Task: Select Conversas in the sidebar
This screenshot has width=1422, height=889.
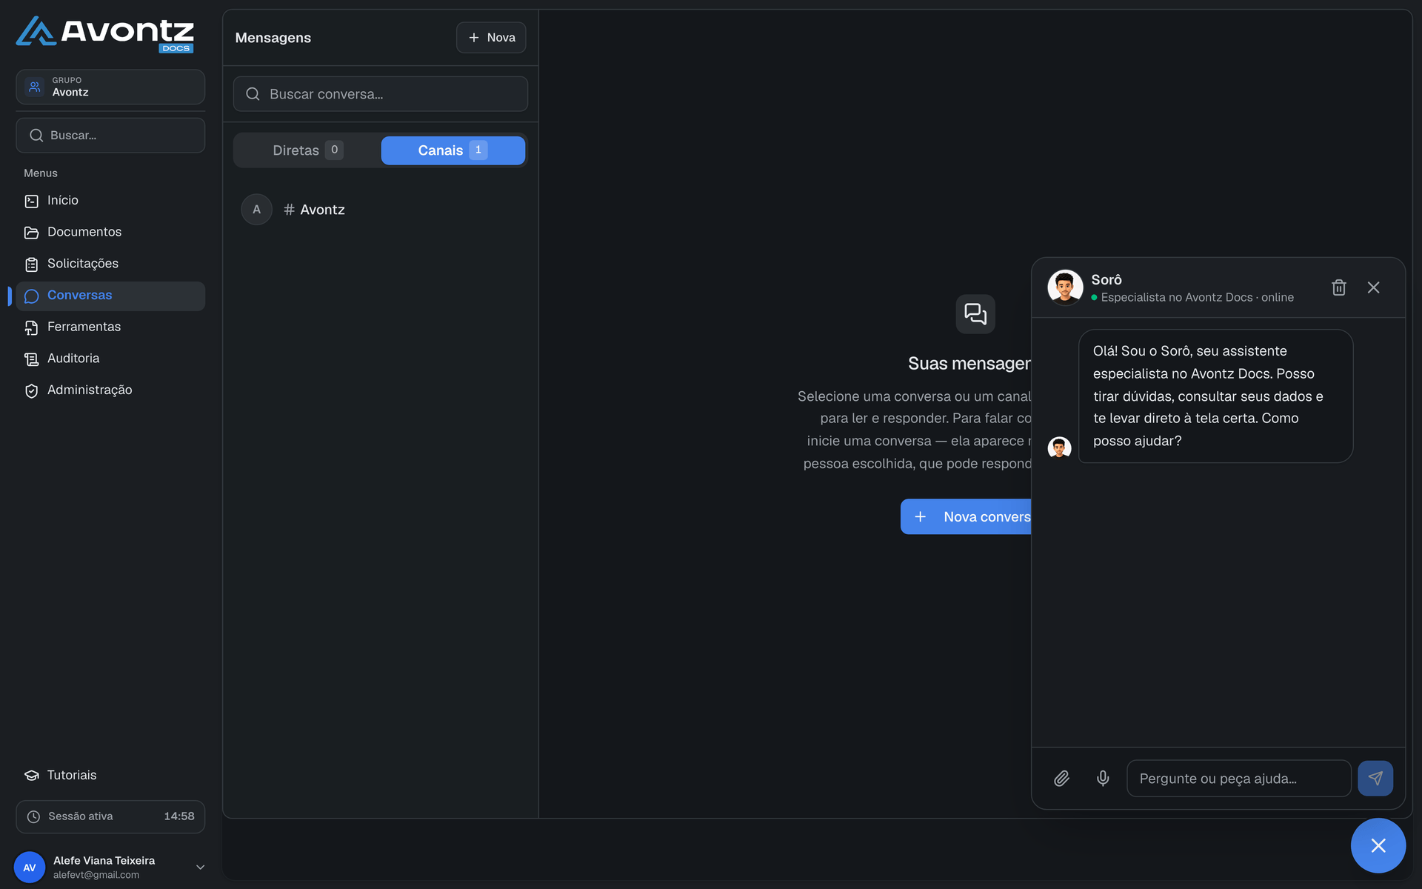Action: 110,296
